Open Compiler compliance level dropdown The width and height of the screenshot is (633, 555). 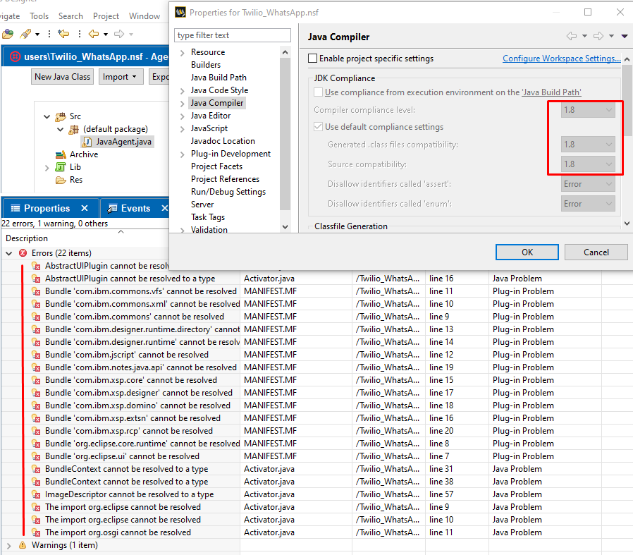[589, 110]
